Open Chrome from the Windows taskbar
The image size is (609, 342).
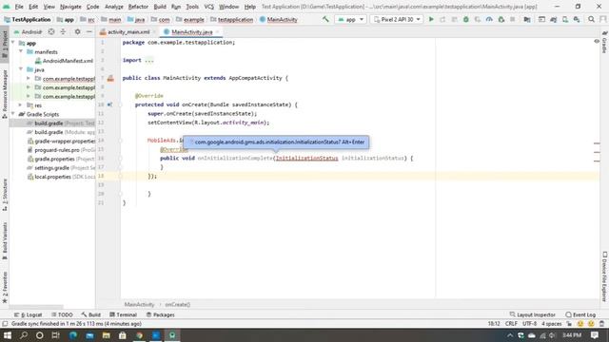pos(139,335)
